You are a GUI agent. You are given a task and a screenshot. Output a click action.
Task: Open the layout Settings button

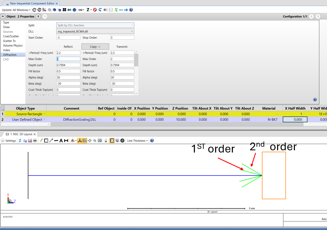coord(9,141)
